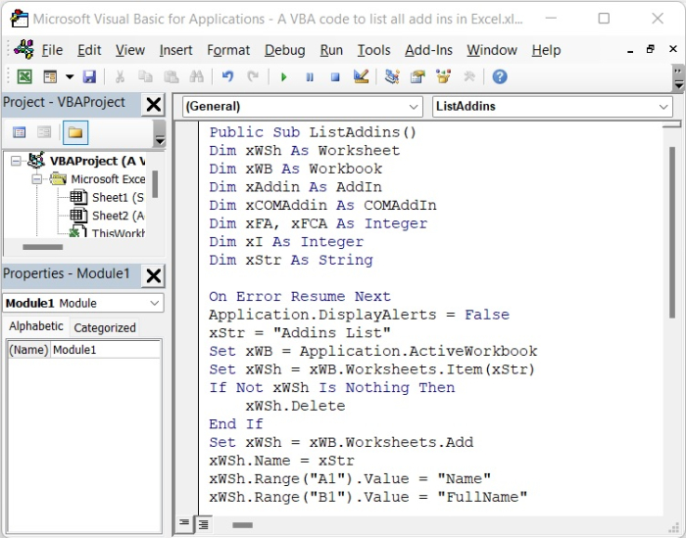Toggle Folders view in Project panel
Viewport: 686px width, 538px height.
point(75,132)
